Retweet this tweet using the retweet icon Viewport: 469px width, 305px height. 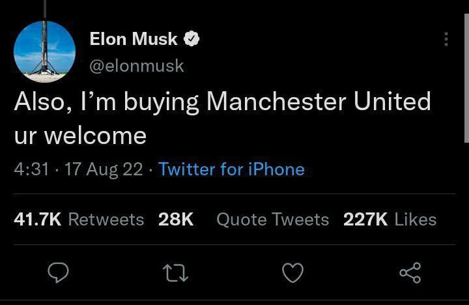pos(176,271)
